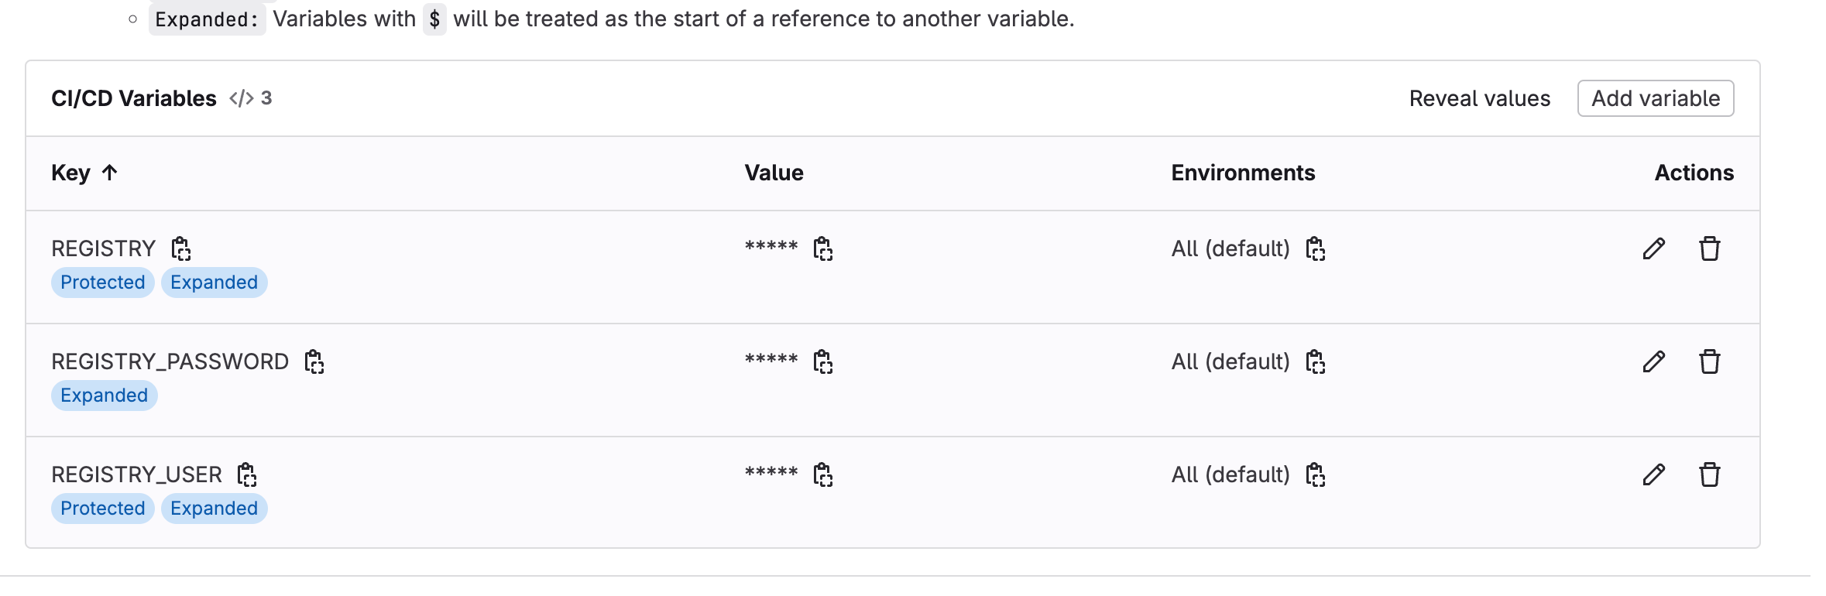The width and height of the screenshot is (1826, 596).
Task: Edit the REGISTRY variable
Action: pos(1653,248)
